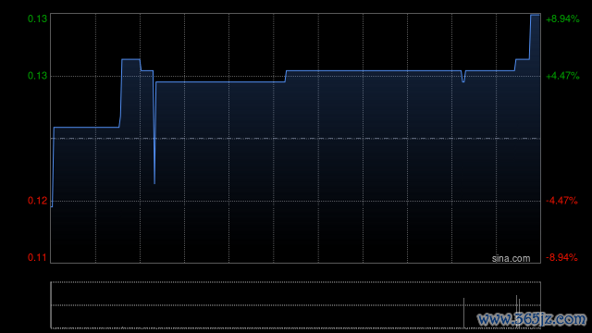Click the +8.94% percentage label

[562, 18]
